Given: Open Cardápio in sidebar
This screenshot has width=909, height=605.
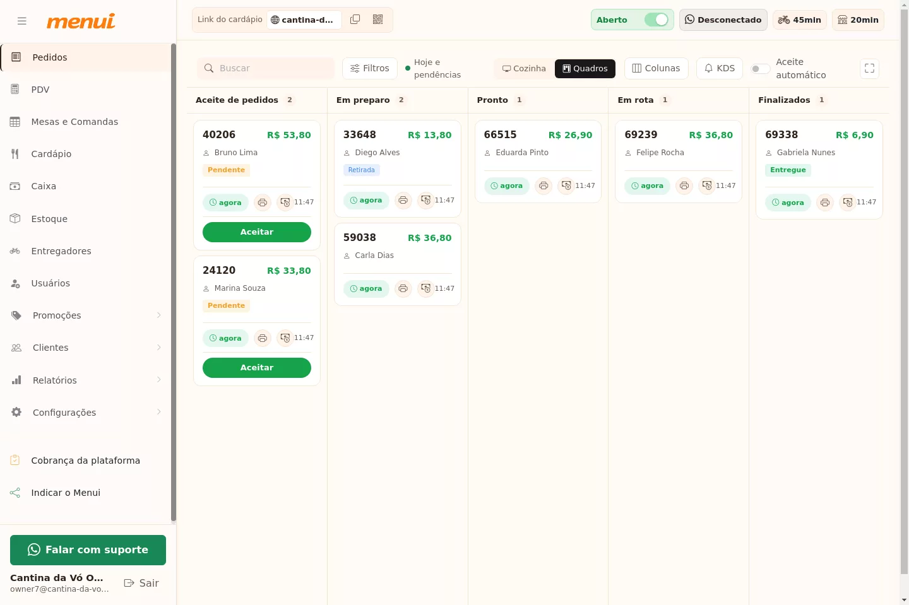Looking at the screenshot, I should point(86,154).
